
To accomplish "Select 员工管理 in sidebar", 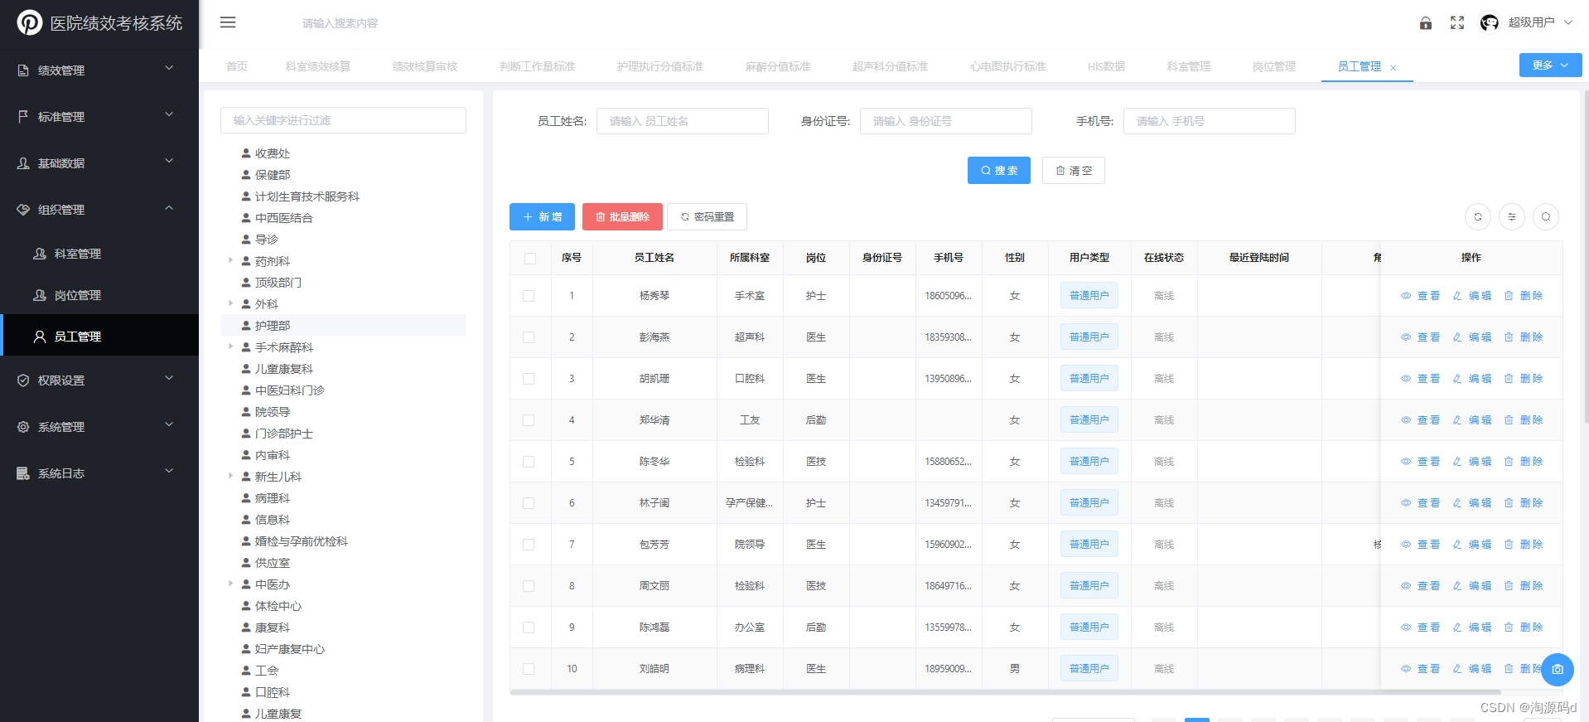I will (99, 337).
